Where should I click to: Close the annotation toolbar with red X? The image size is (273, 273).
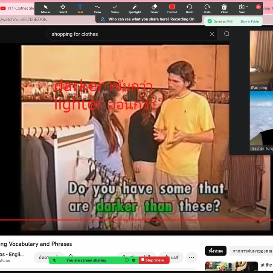click(x=258, y=7)
